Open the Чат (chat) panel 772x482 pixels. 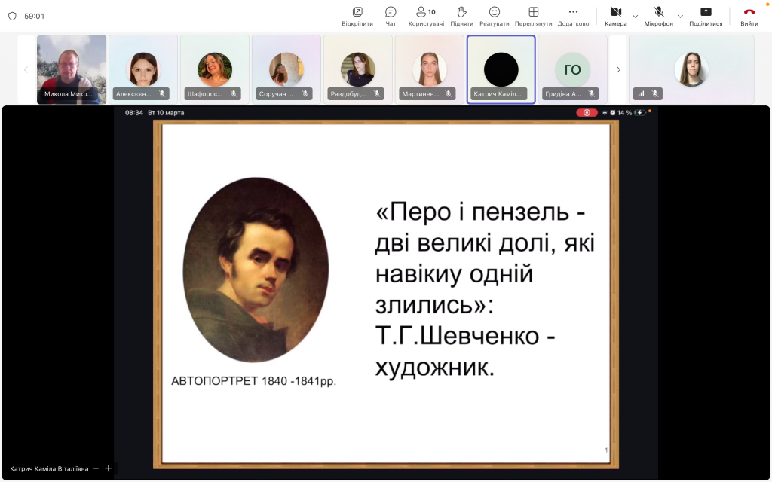click(x=391, y=15)
